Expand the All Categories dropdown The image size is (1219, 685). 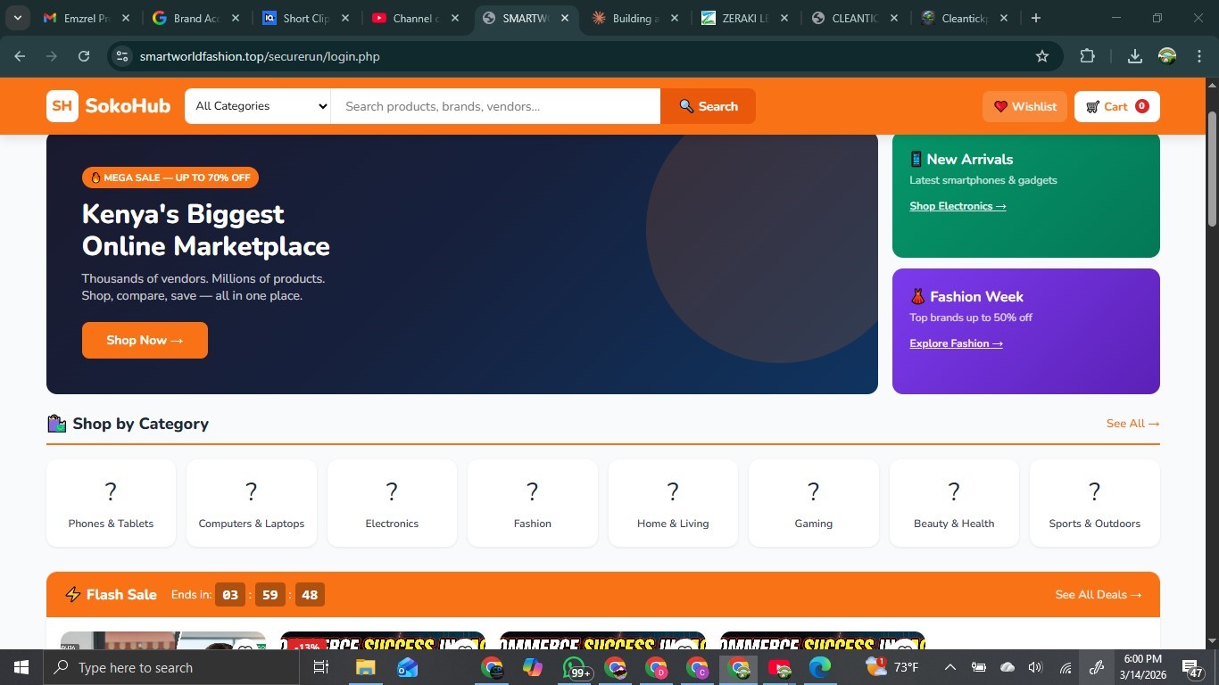258,106
